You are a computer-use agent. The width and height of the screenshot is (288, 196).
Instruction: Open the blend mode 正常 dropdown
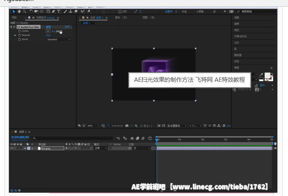[x=101, y=148]
